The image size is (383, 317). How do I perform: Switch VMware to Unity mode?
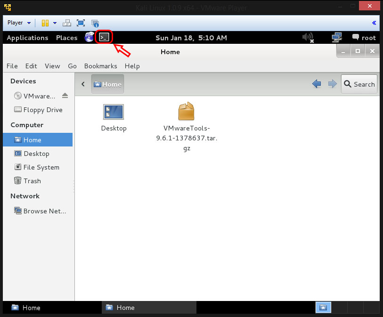click(95, 23)
